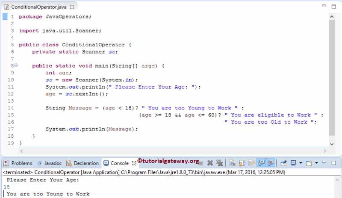This screenshot has height=198, width=342.
Task: Click editor horizontal scroll right arrow
Action: tap(325, 151)
